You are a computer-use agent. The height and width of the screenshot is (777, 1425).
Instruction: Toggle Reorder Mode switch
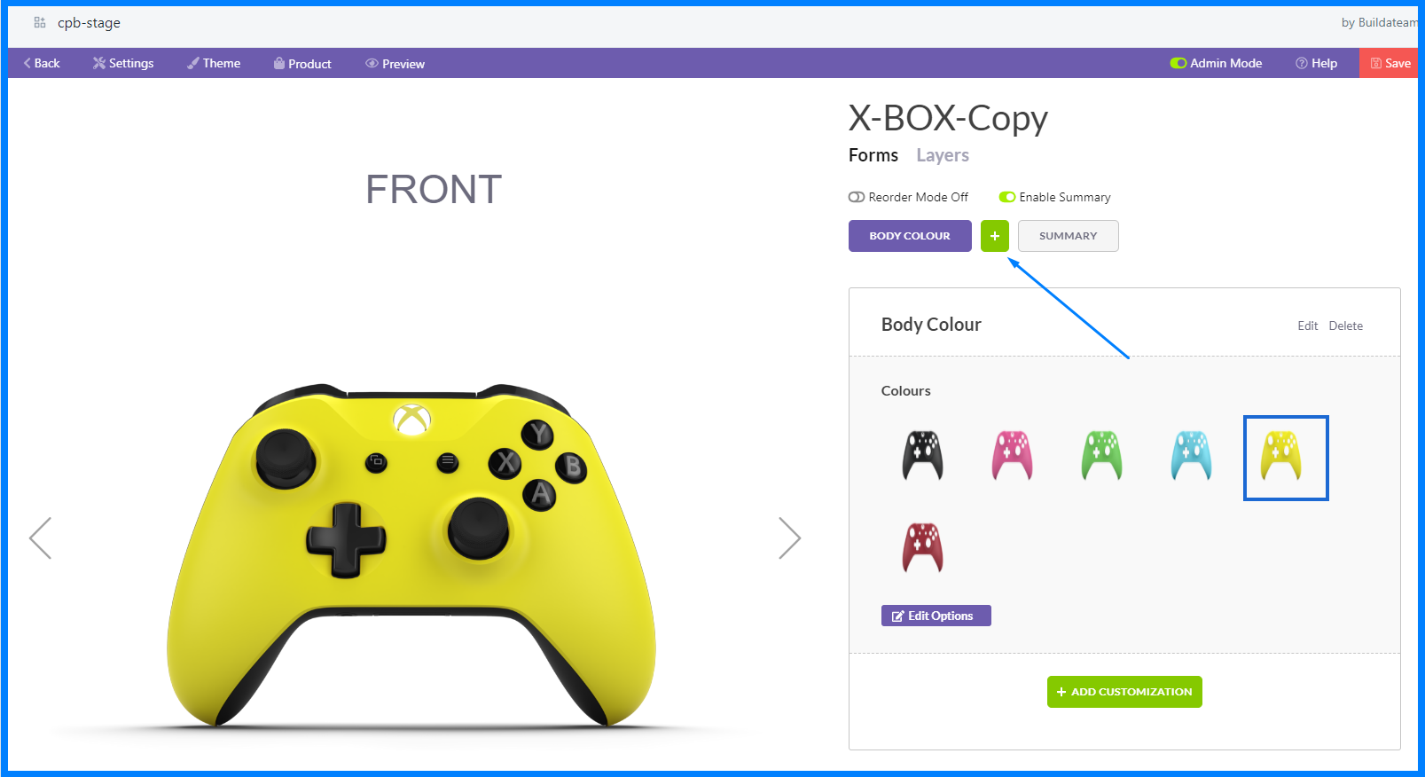(857, 197)
